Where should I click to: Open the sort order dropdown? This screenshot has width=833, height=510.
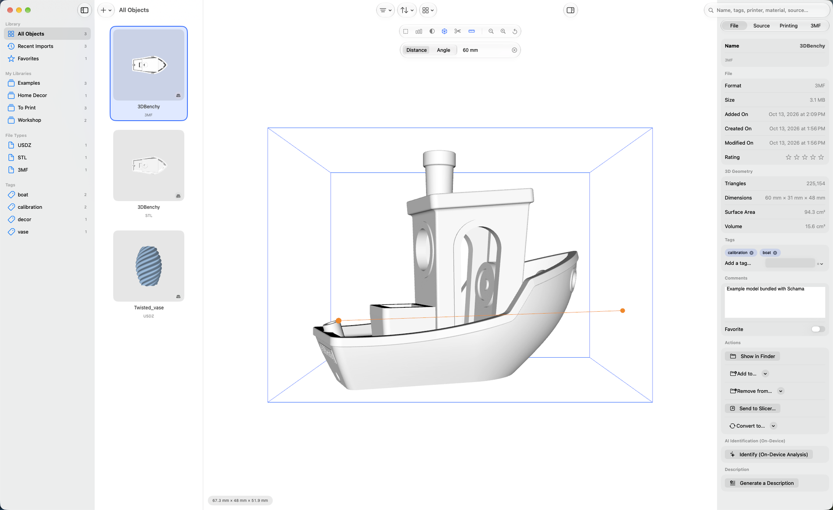[407, 10]
